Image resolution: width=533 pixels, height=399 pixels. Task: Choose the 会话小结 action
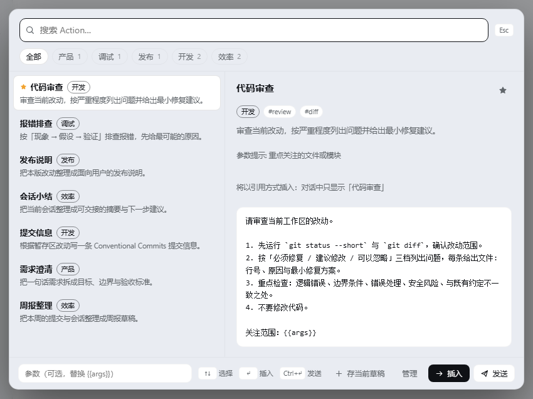[117, 203]
